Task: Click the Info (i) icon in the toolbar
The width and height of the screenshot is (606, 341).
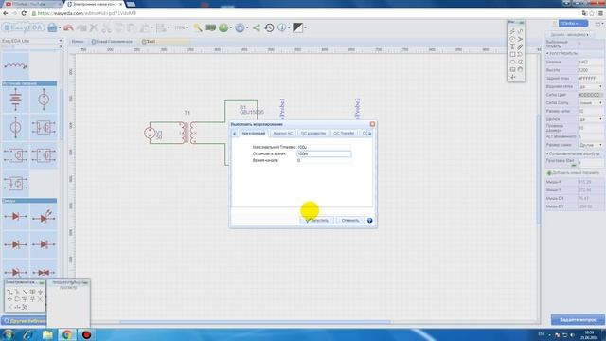Action: click(282, 27)
